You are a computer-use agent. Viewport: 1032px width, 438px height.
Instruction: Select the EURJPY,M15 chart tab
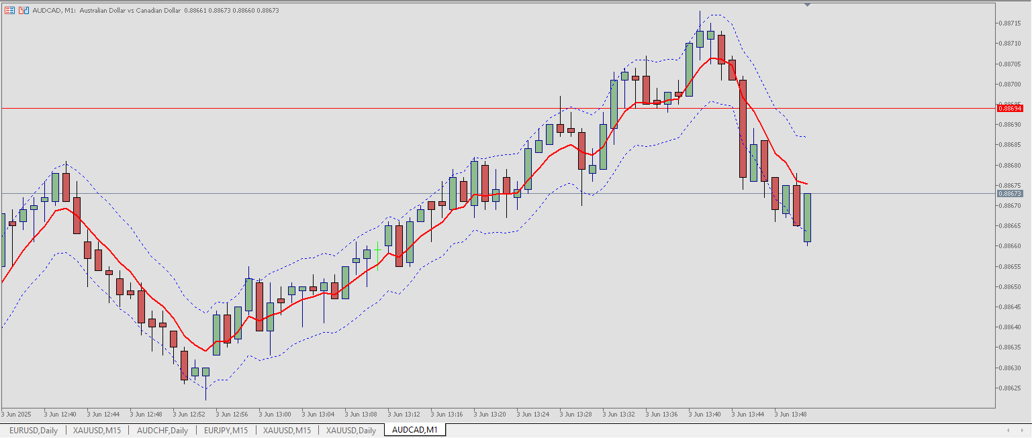(x=226, y=430)
